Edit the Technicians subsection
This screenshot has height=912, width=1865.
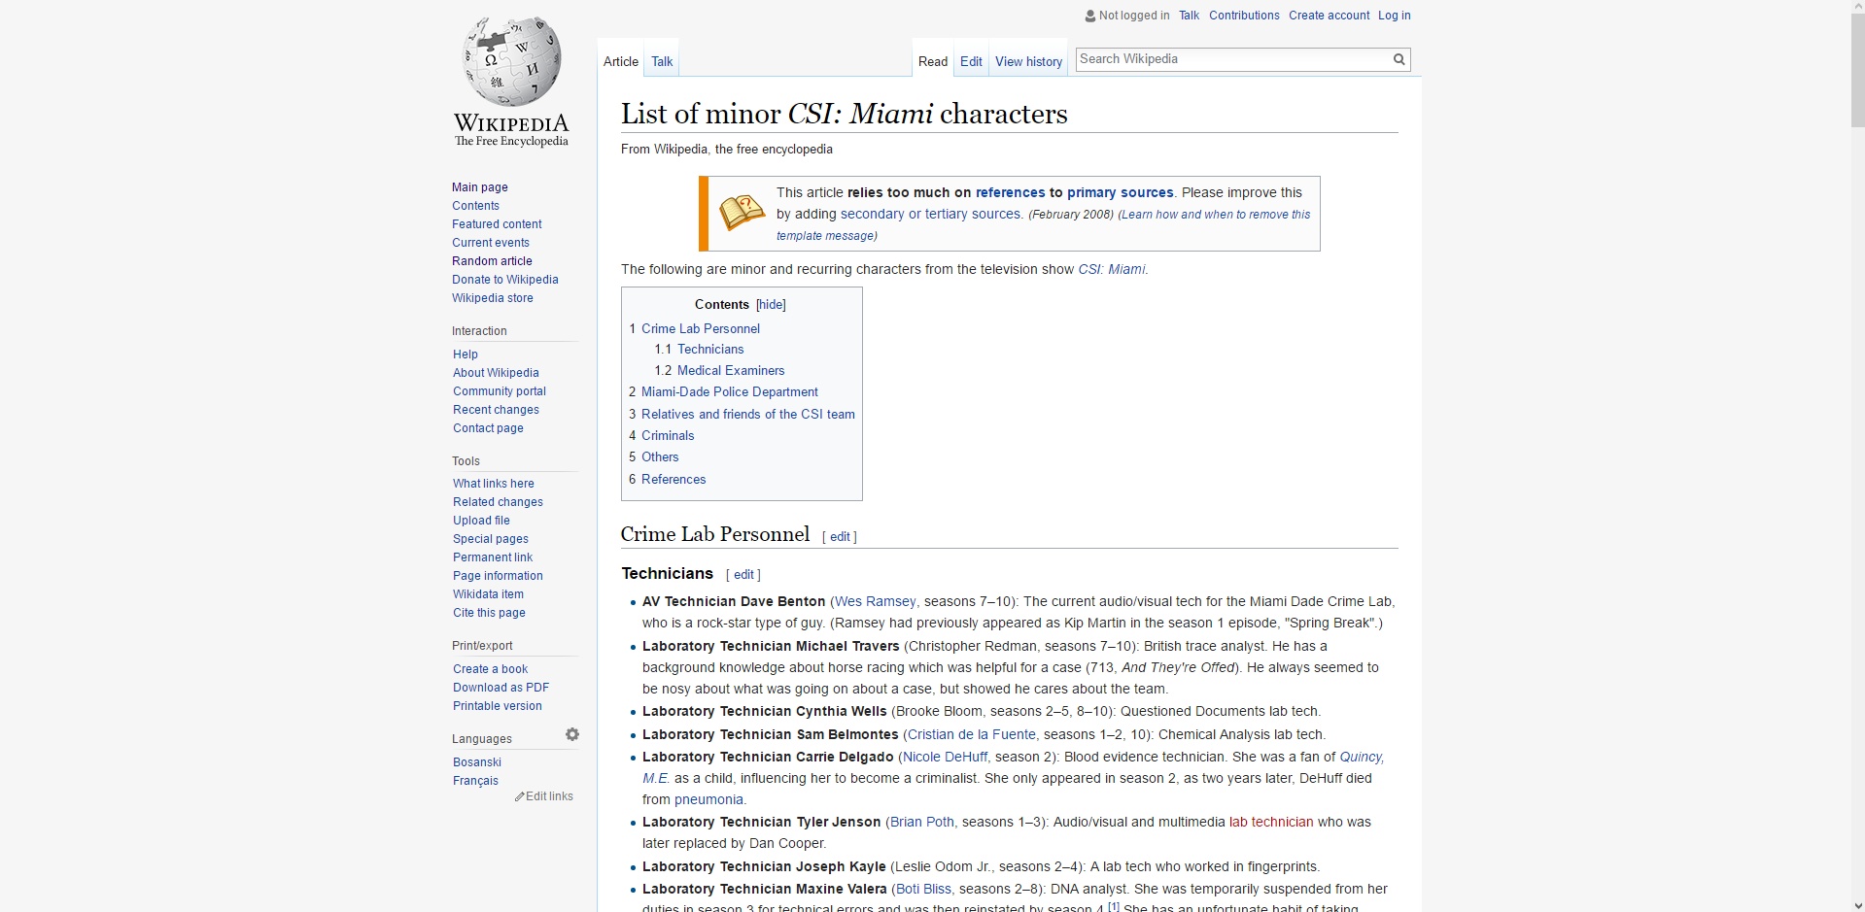pyautogui.click(x=743, y=575)
